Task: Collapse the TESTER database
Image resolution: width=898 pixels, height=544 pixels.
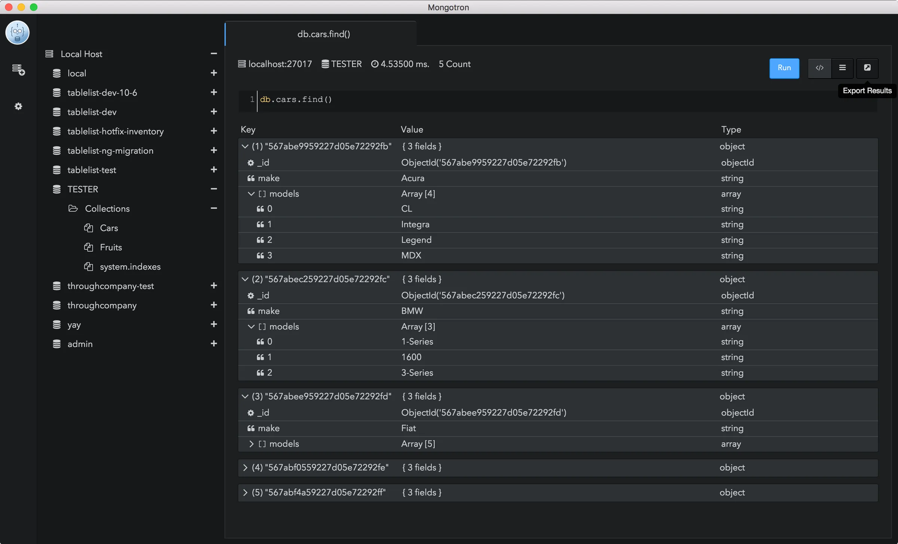Action: point(213,189)
